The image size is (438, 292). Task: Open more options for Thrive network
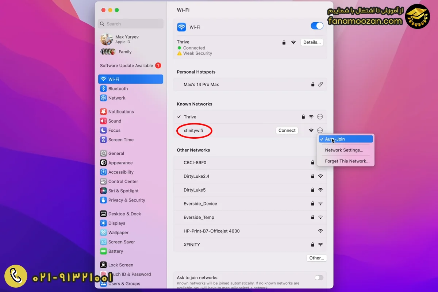click(320, 117)
